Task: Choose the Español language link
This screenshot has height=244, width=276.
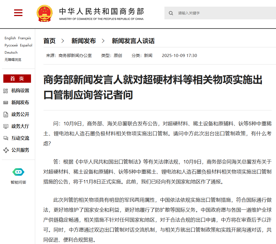Action: coord(26,45)
